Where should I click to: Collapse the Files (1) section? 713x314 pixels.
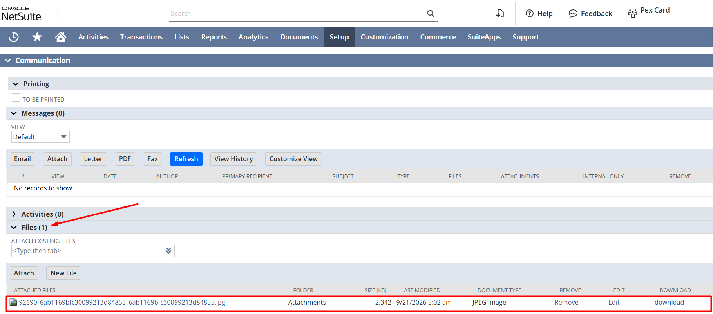[14, 227]
